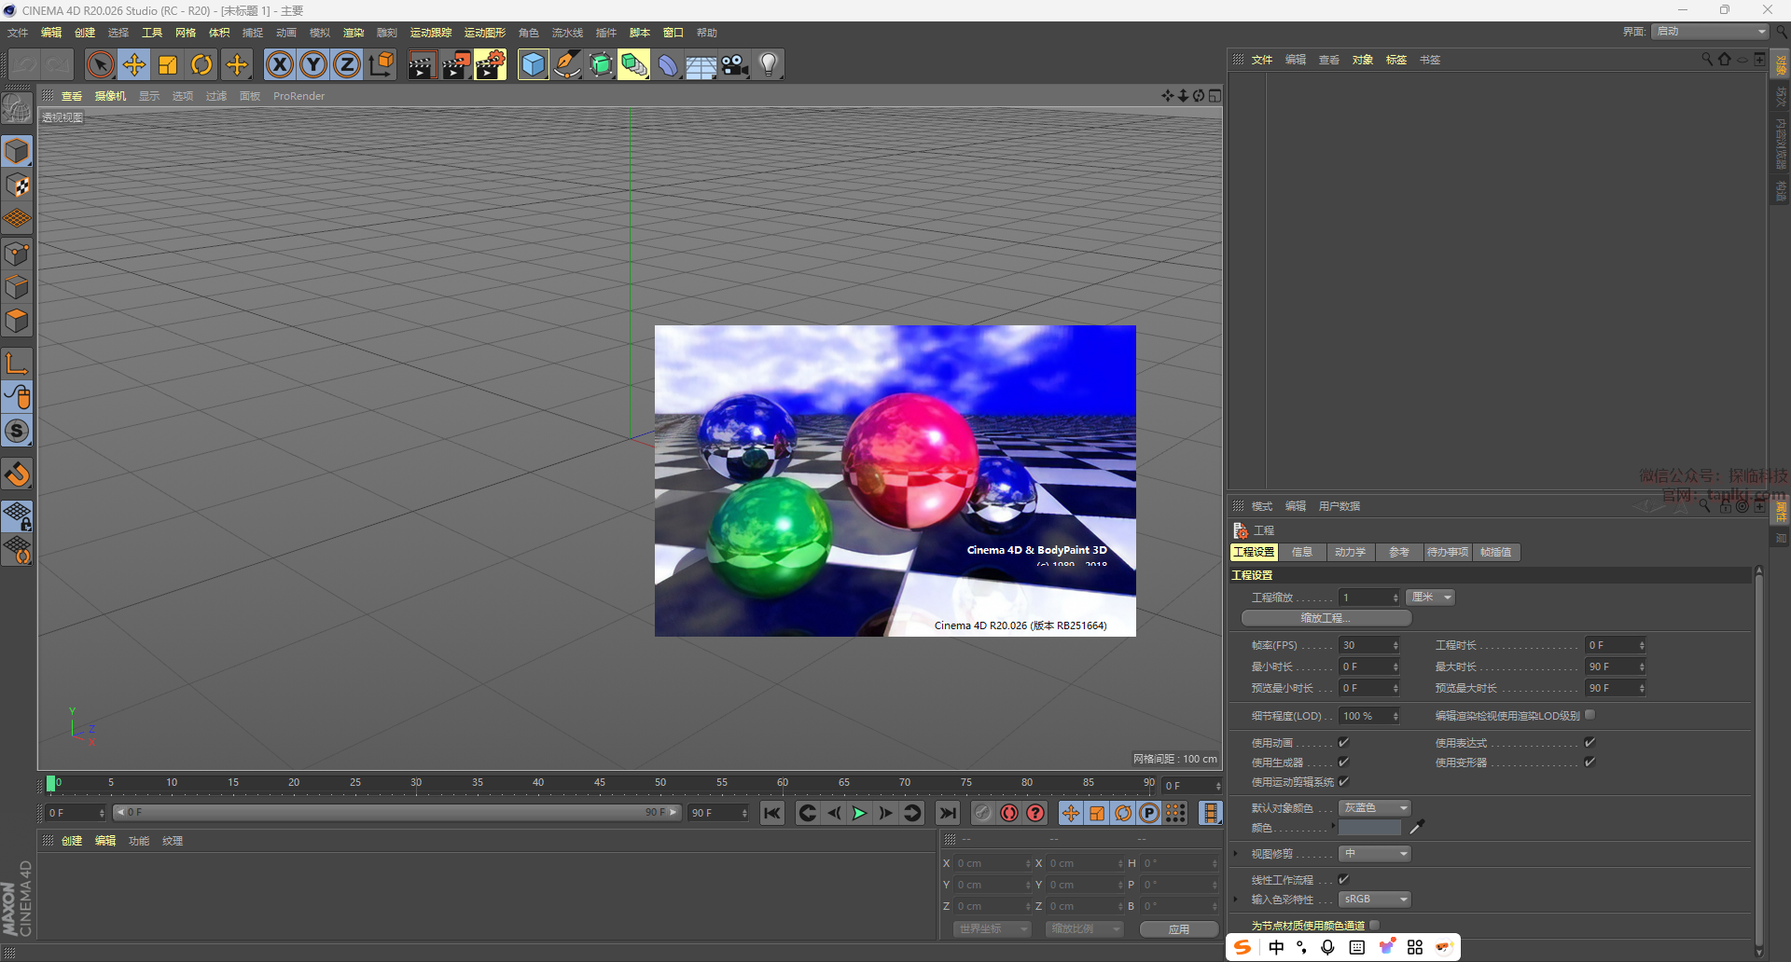Select the Rotate tool icon

point(201,64)
